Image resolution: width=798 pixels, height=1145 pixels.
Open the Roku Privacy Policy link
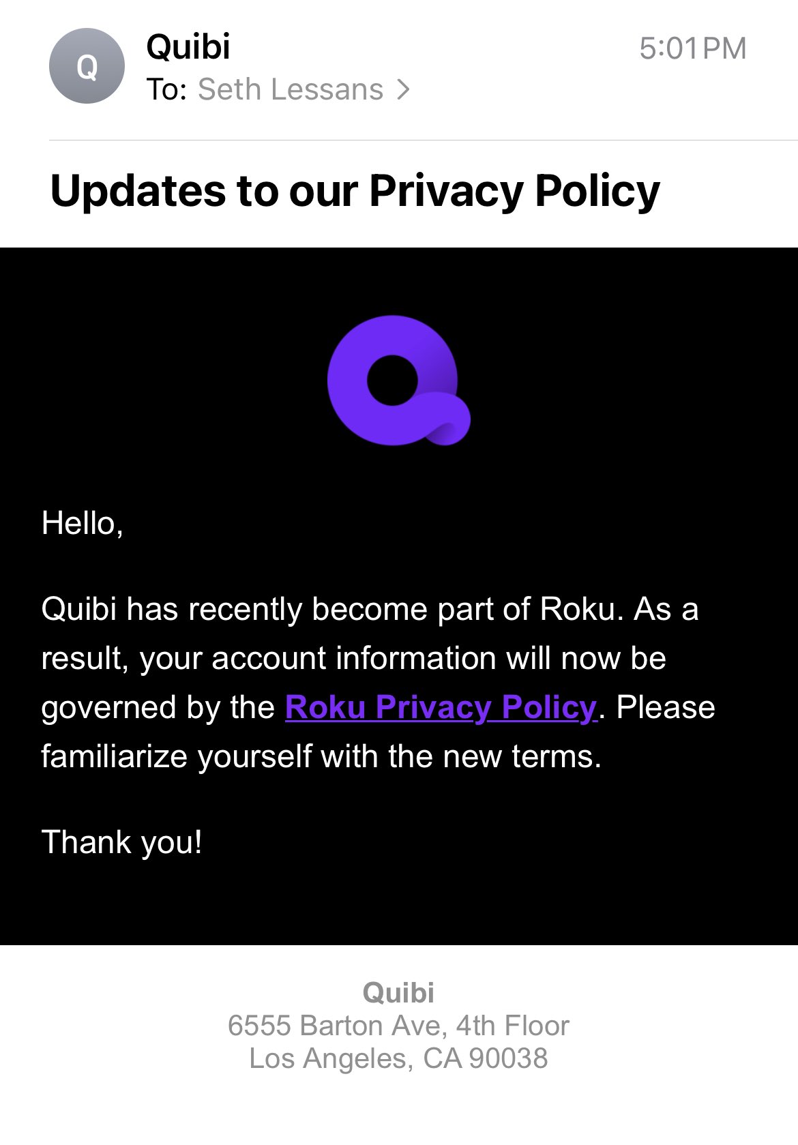[x=441, y=707]
